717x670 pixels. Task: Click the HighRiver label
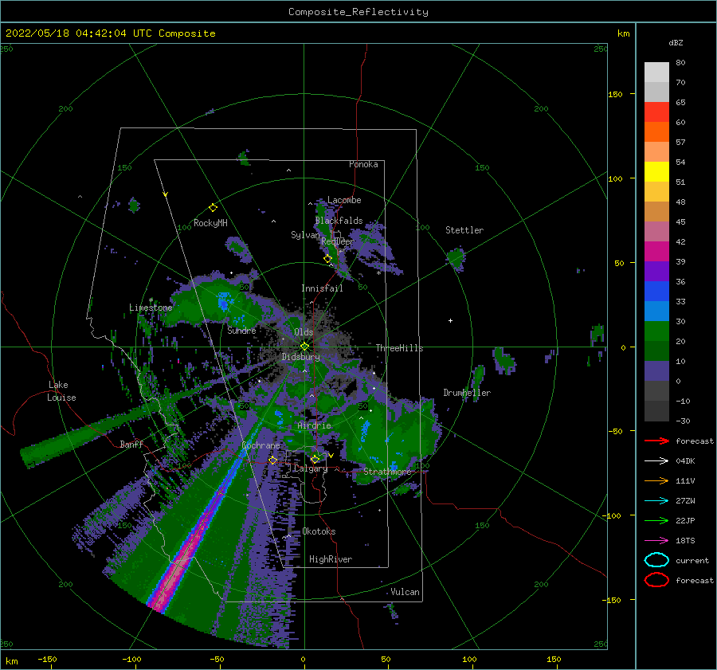click(x=331, y=559)
